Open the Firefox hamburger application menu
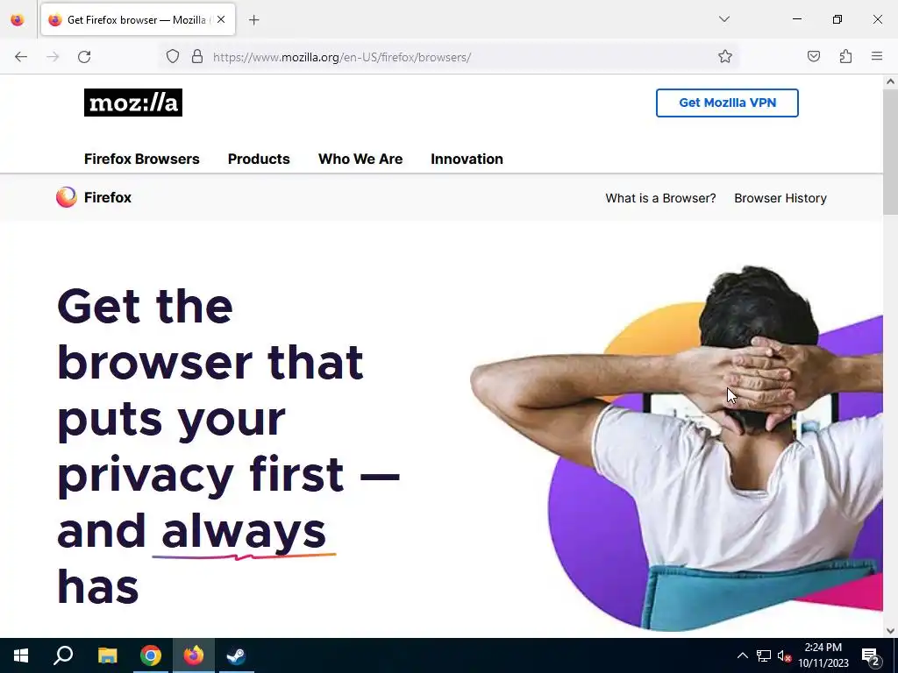This screenshot has height=673, width=898. pyautogui.click(x=877, y=57)
